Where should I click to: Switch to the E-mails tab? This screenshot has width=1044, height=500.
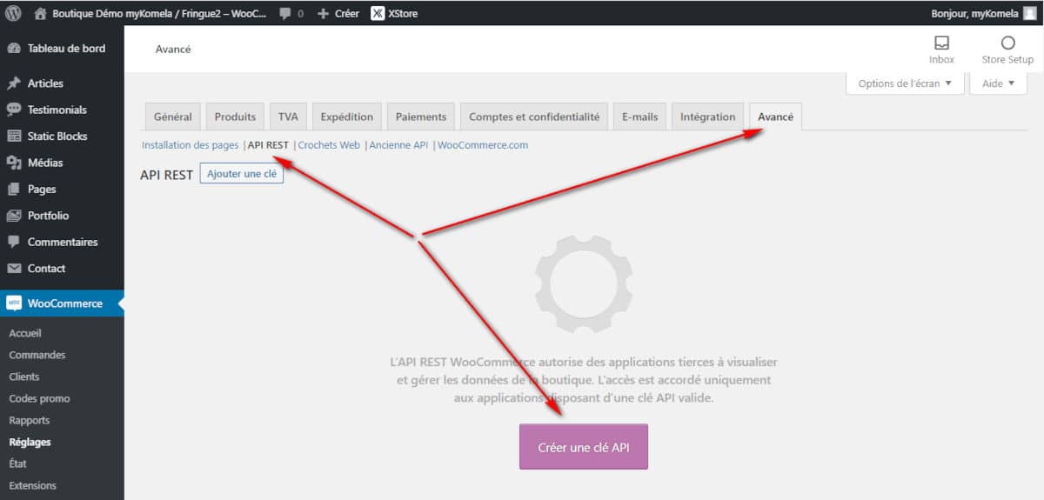(639, 117)
